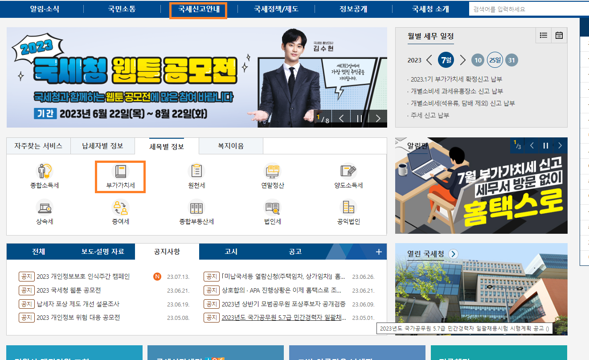
Task: Switch tax schedule to list view
Action: click(543, 35)
